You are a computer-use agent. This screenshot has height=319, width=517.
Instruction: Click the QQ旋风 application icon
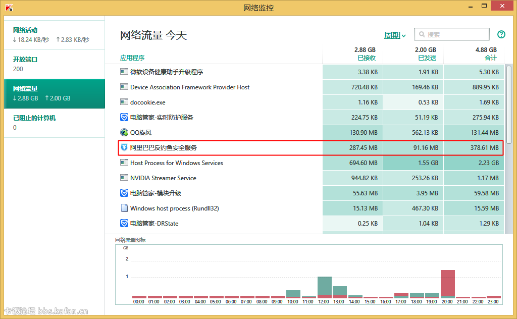(124, 132)
